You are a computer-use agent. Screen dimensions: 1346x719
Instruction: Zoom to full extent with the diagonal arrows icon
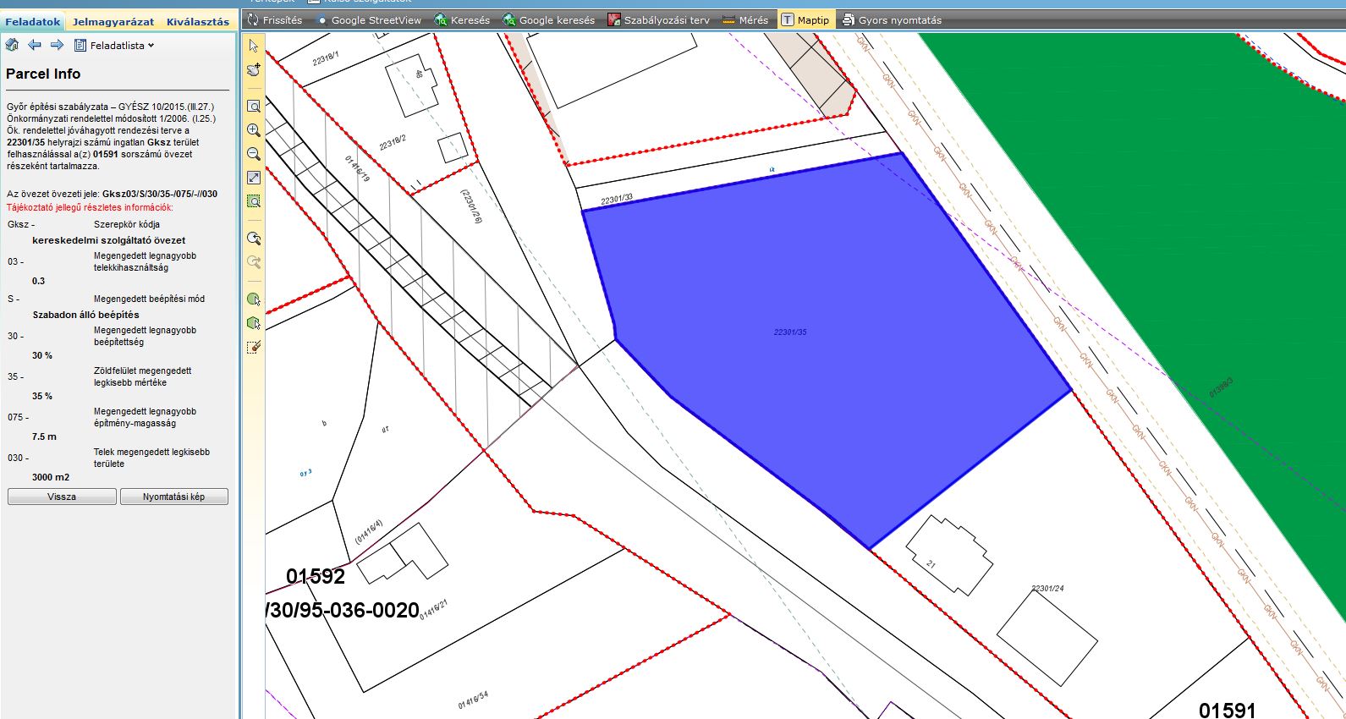tap(254, 178)
